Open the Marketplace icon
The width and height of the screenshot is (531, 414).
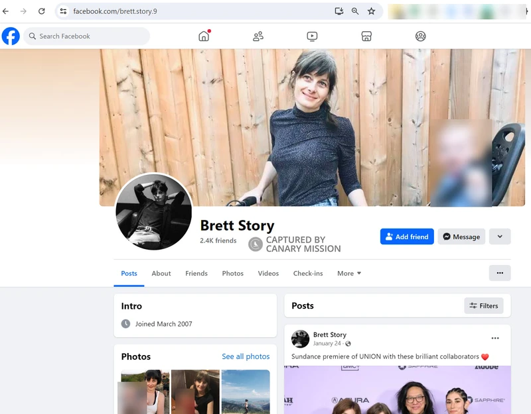click(x=366, y=36)
